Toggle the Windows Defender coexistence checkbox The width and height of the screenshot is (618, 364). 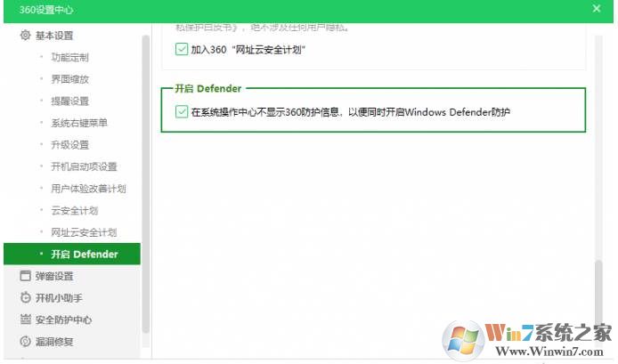(182, 112)
